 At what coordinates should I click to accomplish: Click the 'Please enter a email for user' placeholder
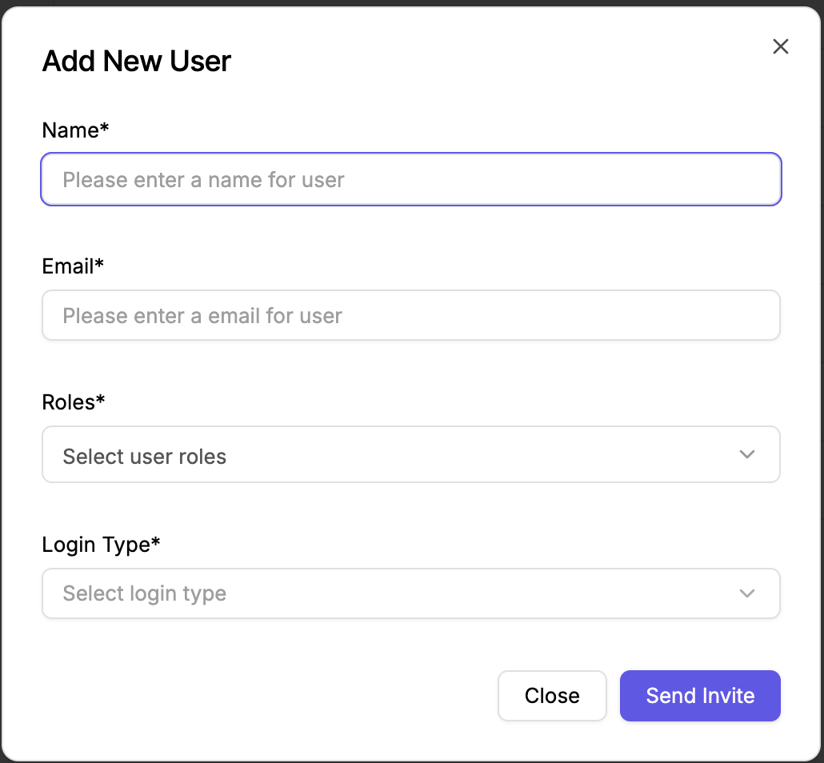click(x=202, y=316)
